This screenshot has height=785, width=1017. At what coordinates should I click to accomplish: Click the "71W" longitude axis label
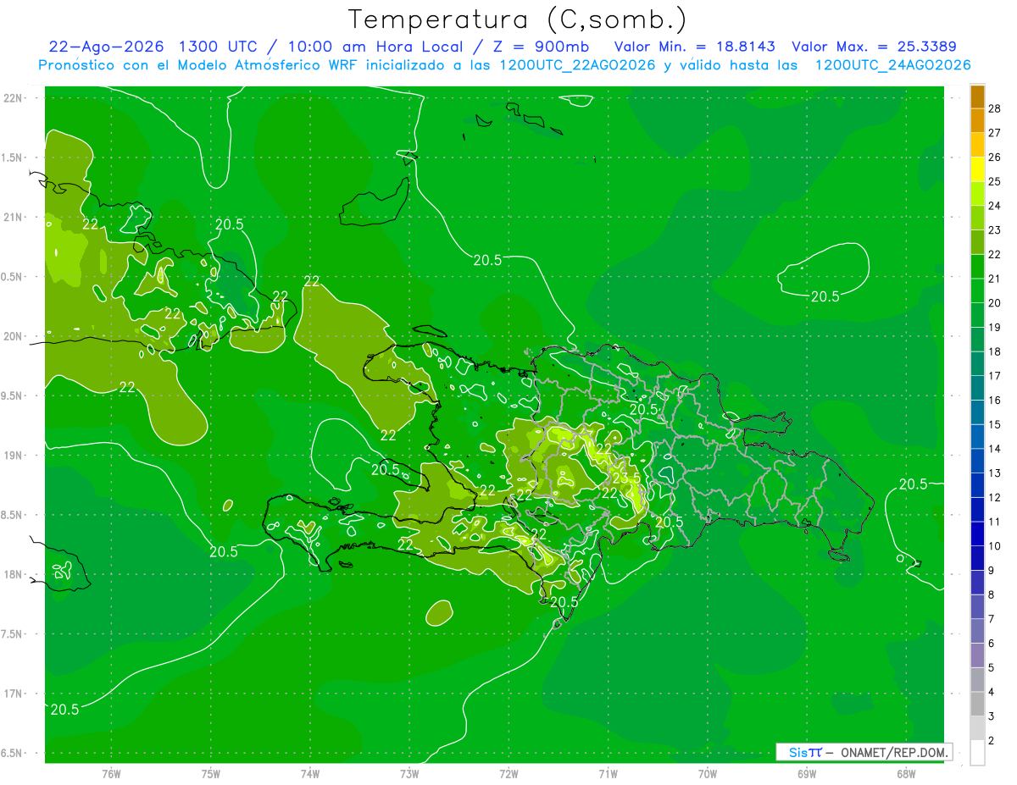[608, 774]
